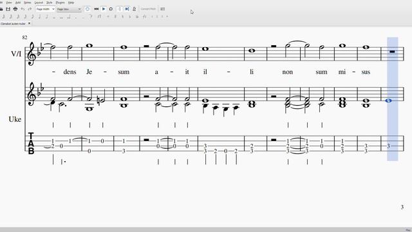This screenshot has height=232, width=412.
Task: Toggle loop playback
Action: tap(111, 9)
